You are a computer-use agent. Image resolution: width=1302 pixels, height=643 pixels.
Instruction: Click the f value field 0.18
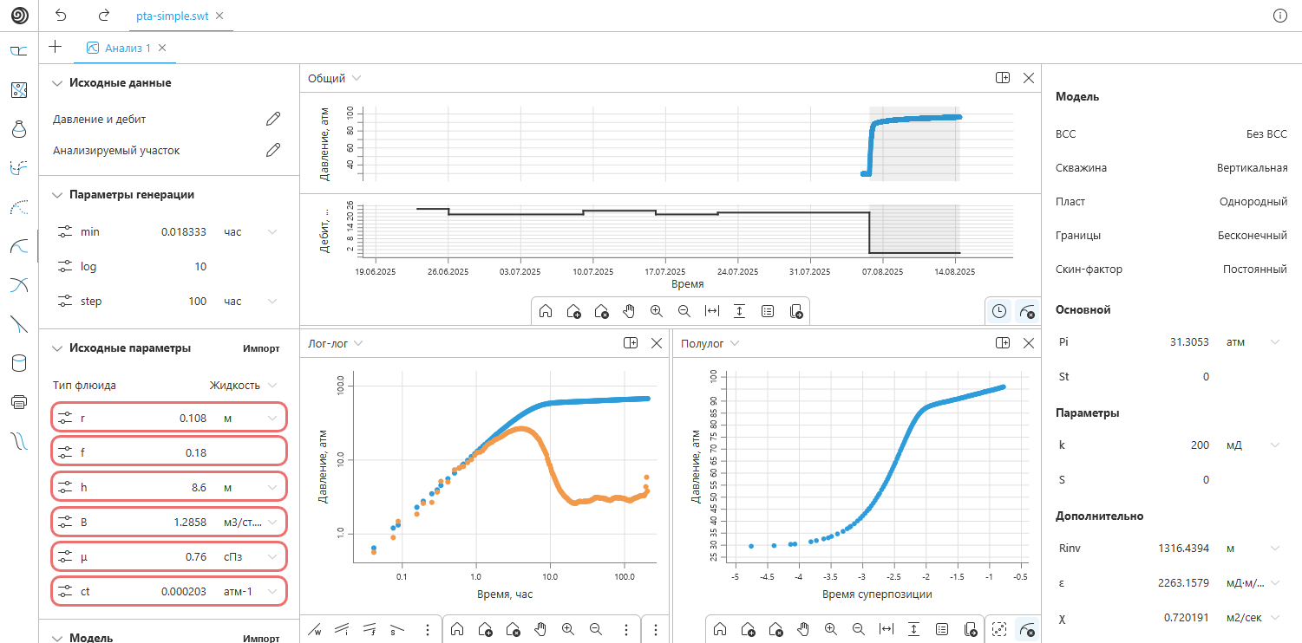point(196,453)
